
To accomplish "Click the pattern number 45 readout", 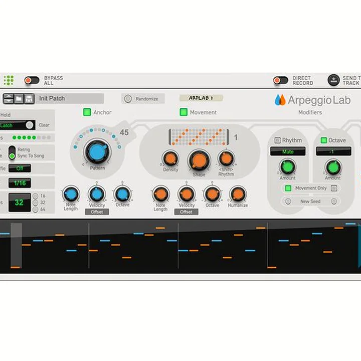I will [124, 132].
